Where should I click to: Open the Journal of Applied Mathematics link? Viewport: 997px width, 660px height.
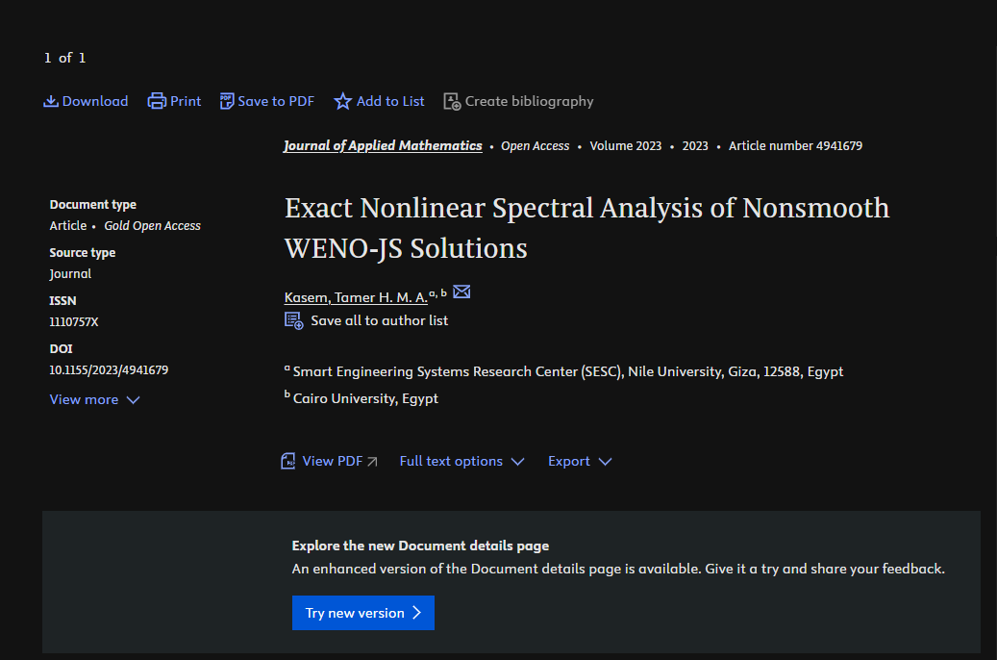coord(383,145)
